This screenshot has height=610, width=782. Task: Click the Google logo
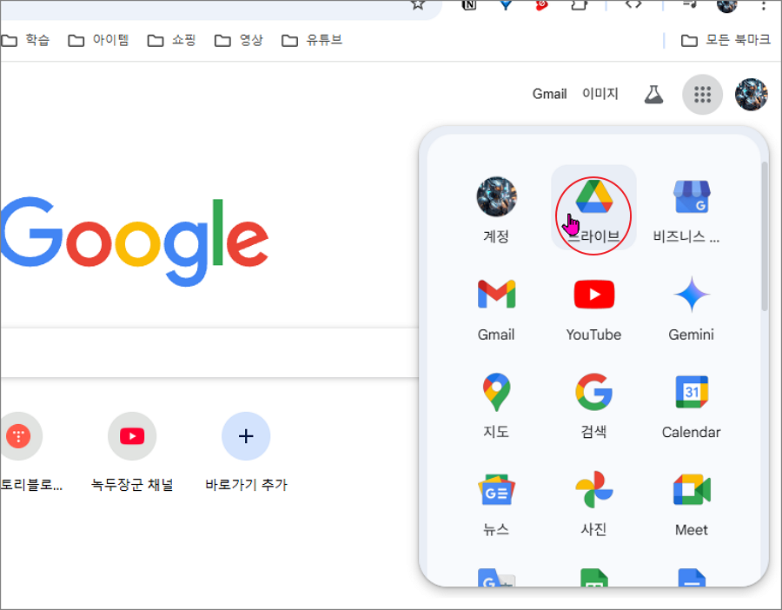pos(135,241)
